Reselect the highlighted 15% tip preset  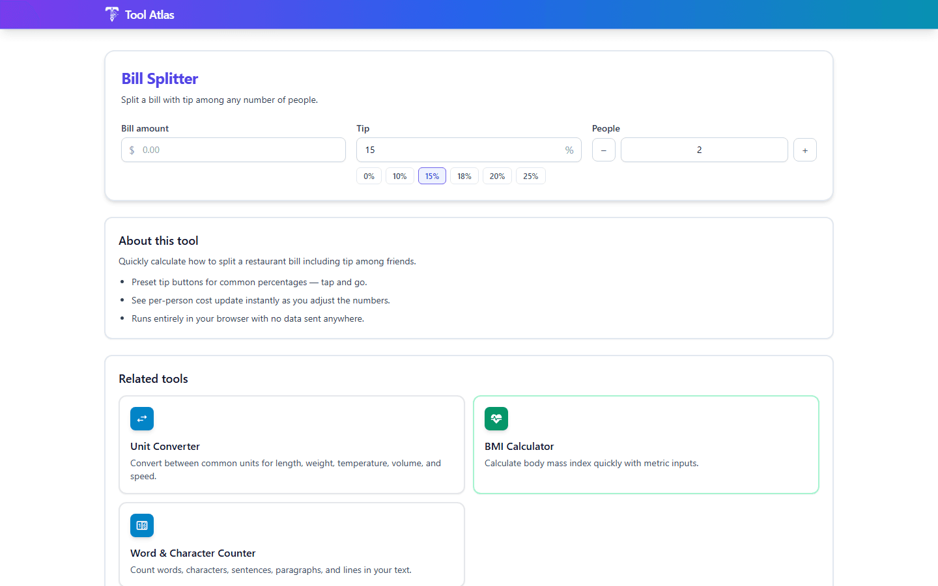[432, 176]
